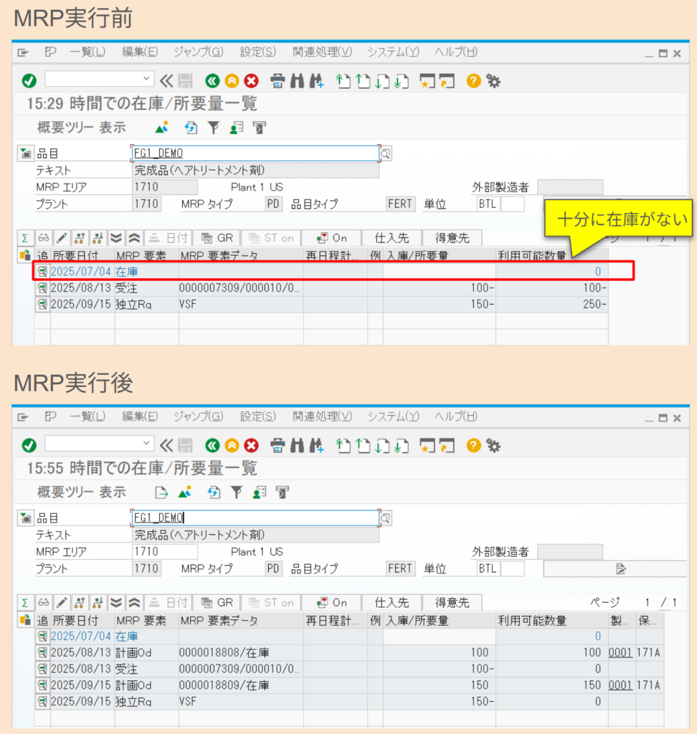697x734 pixels.
Task: Click the double-chevron beside lower command field
Action: click(166, 446)
